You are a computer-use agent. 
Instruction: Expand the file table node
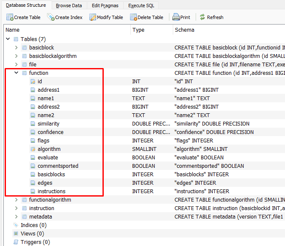point(17,64)
